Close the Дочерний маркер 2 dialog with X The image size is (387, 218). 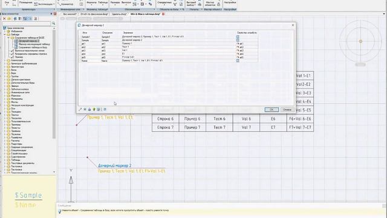[293, 25]
